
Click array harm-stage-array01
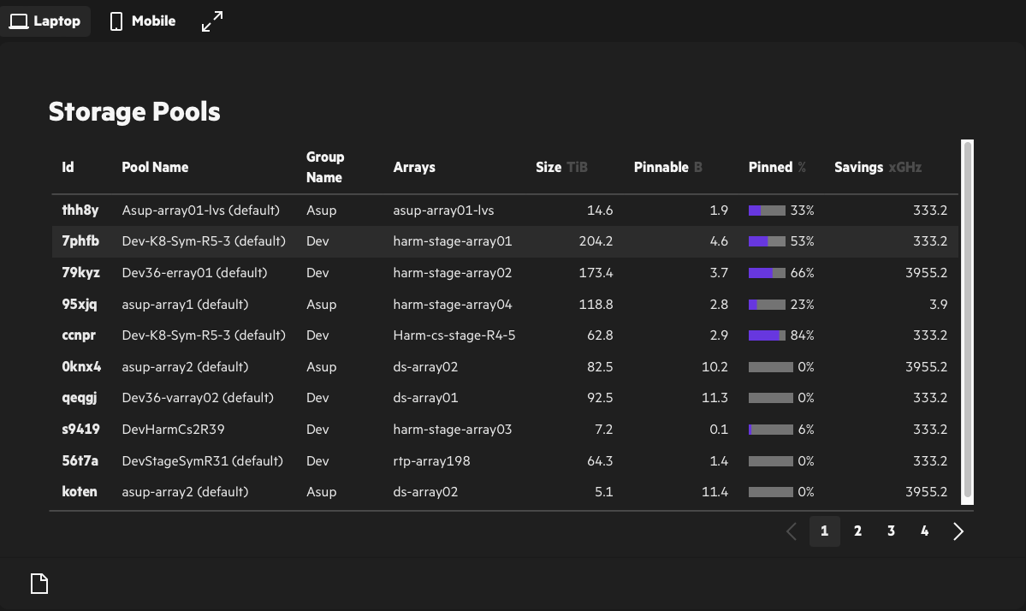452,240
